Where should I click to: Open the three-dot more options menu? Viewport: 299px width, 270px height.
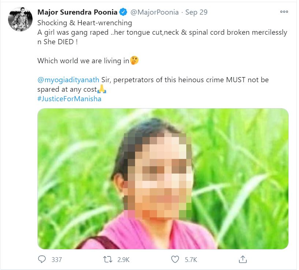pyautogui.click(x=284, y=12)
